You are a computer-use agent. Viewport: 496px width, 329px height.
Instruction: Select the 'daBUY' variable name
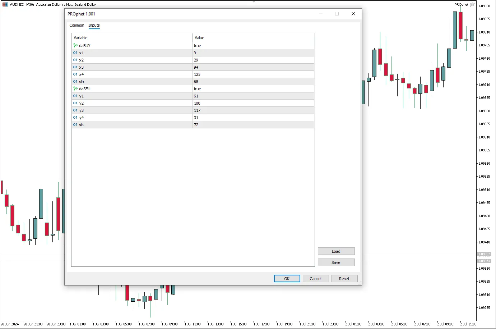coord(85,46)
